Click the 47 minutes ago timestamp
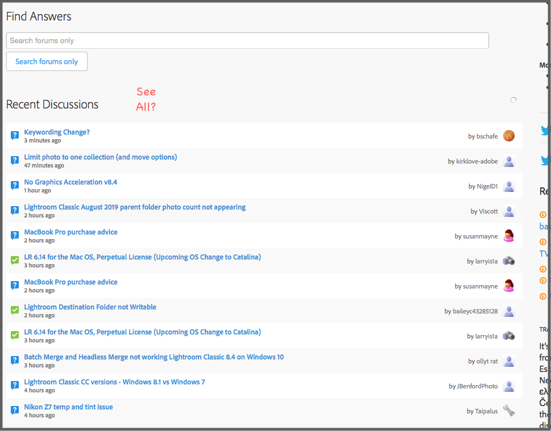The height and width of the screenshot is (431, 551). click(44, 166)
